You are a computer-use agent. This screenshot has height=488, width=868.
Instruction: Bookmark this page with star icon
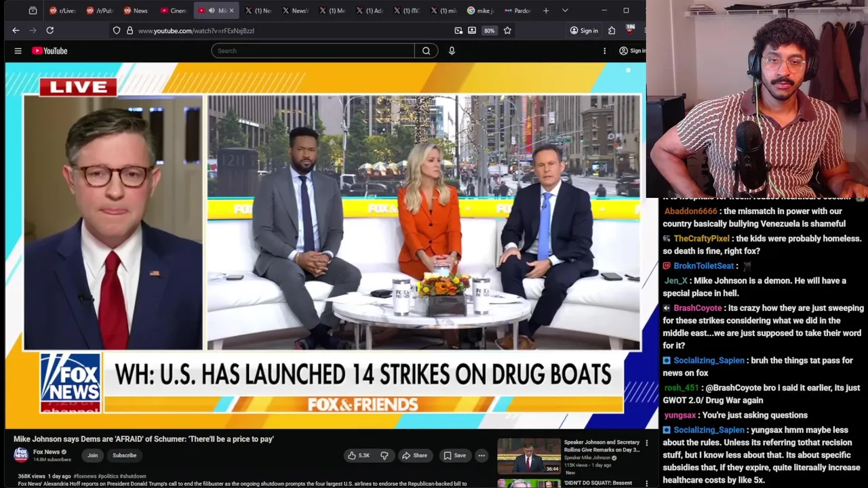click(507, 30)
